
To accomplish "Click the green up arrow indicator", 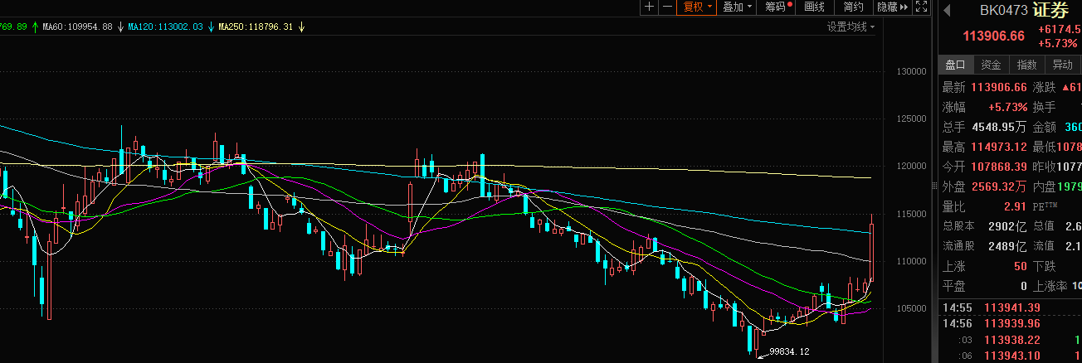I will point(37,27).
